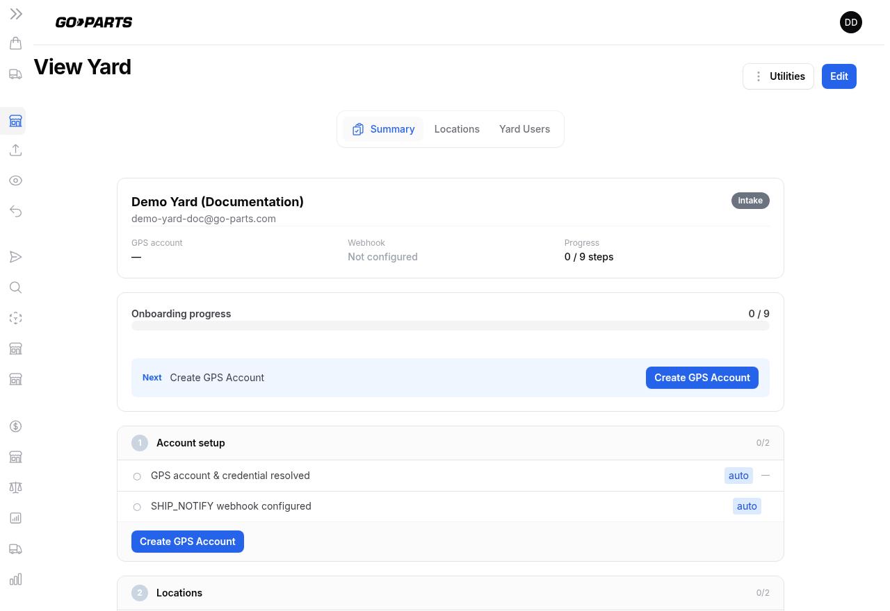Click the "0/2" count in Account setup
This screenshot has height=611, width=890.
click(763, 443)
